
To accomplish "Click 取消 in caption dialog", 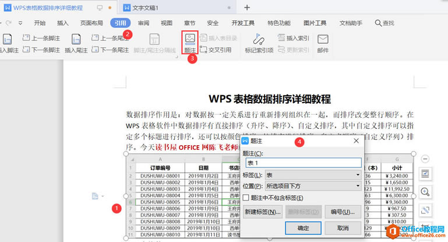I will pyautogui.click(x=343, y=228).
